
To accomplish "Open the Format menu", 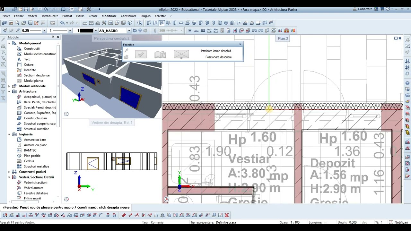I will (x=67, y=16).
